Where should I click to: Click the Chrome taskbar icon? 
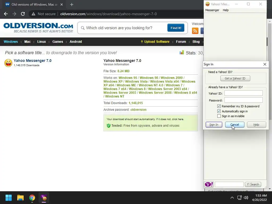click(32, 198)
